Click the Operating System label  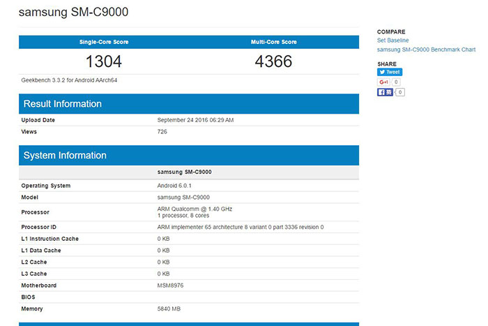tap(46, 186)
